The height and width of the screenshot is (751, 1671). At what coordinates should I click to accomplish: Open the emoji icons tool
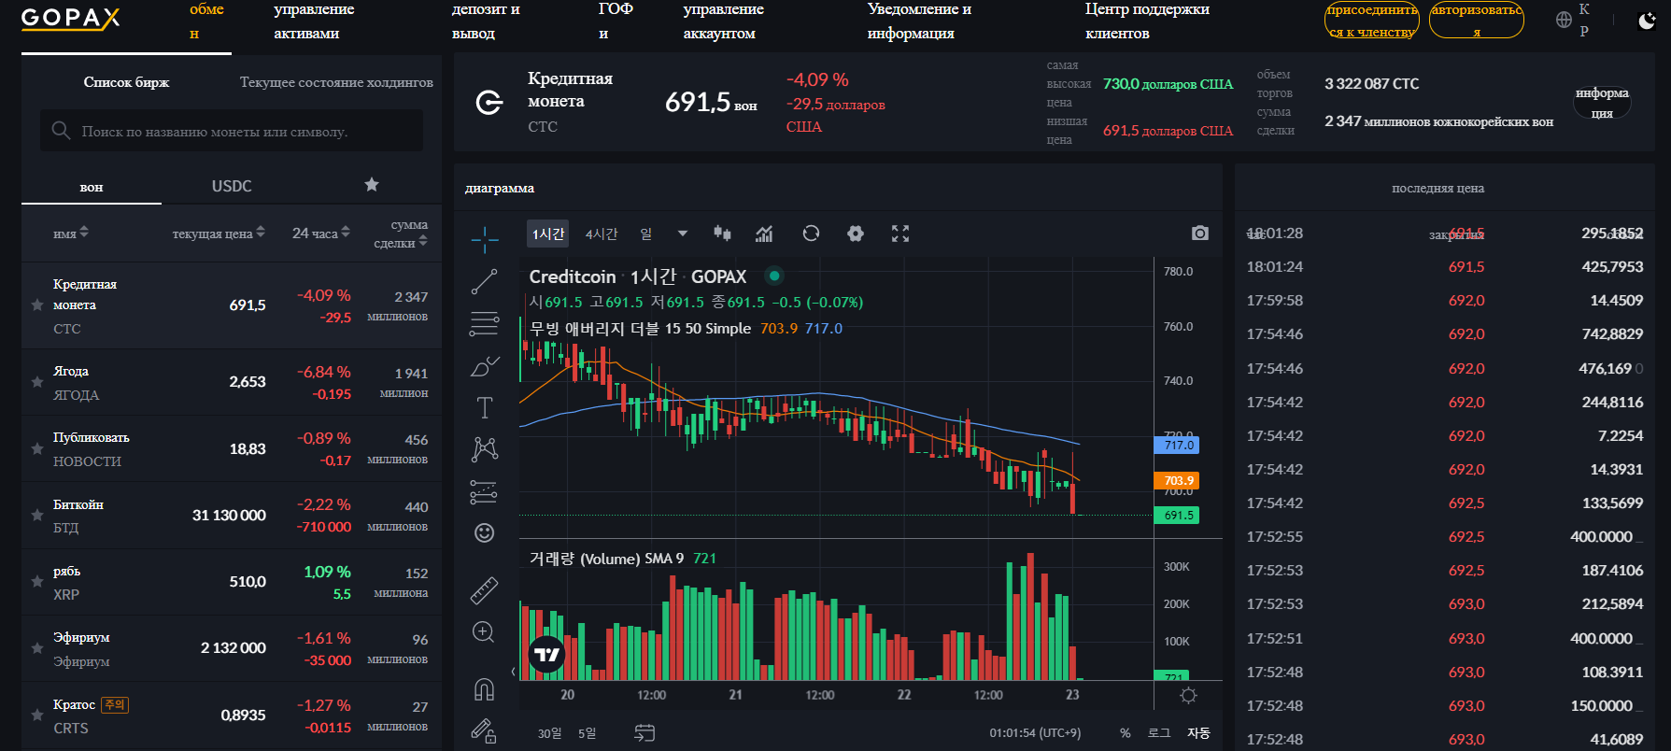point(484,532)
